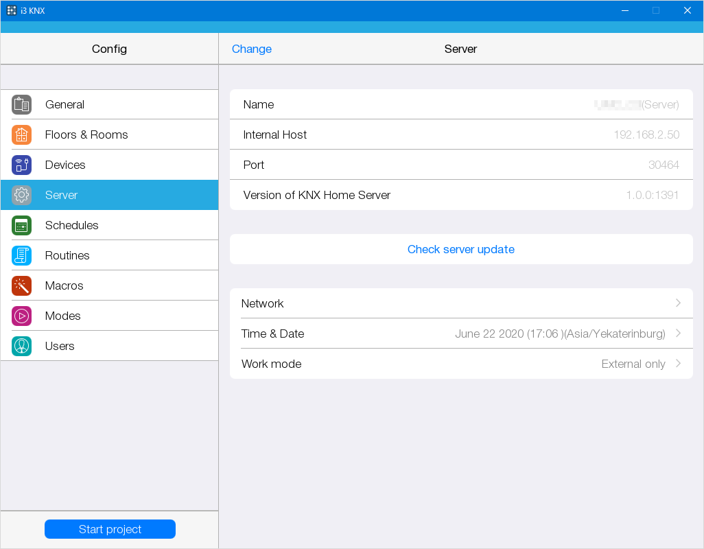Open the Schedules menu item
The height and width of the screenshot is (549, 704).
72,226
